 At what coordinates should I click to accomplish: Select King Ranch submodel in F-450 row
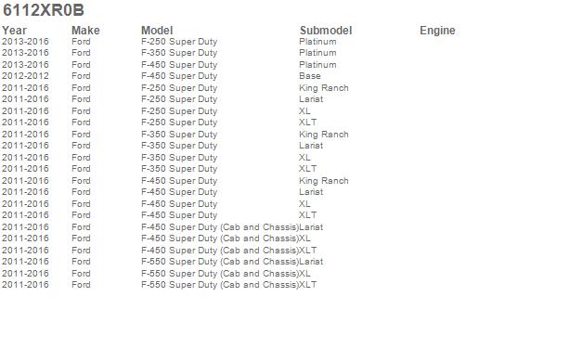pos(323,181)
